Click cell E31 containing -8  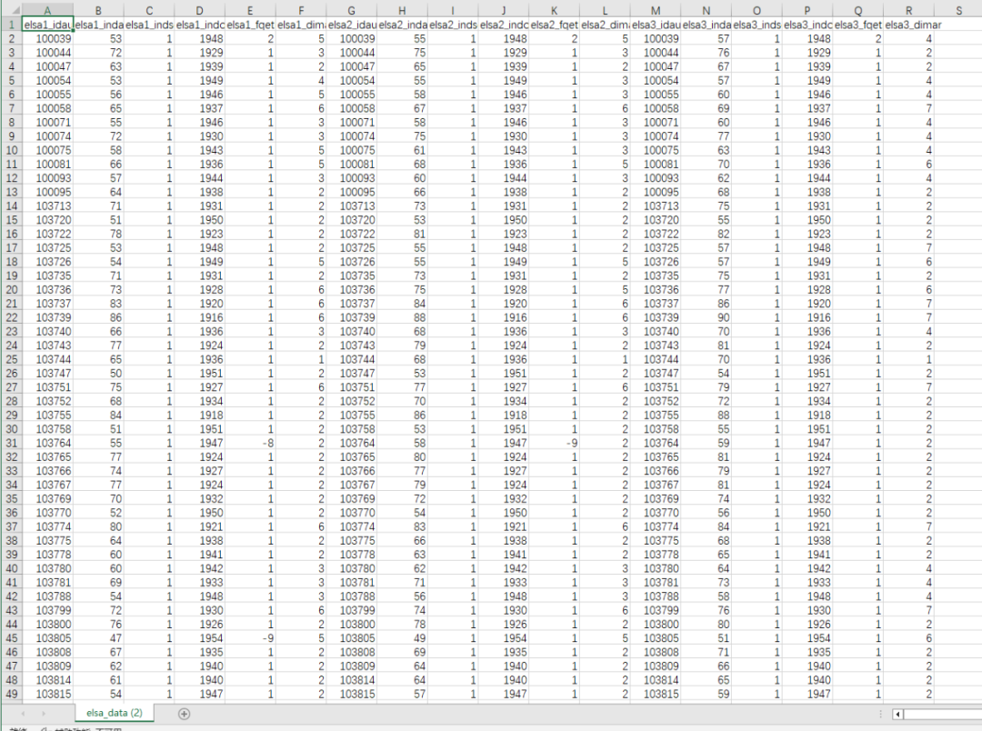pos(250,443)
